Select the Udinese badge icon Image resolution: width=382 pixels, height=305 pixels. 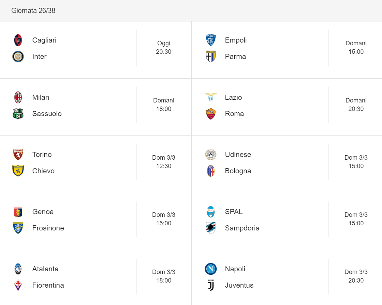pyautogui.click(x=211, y=155)
